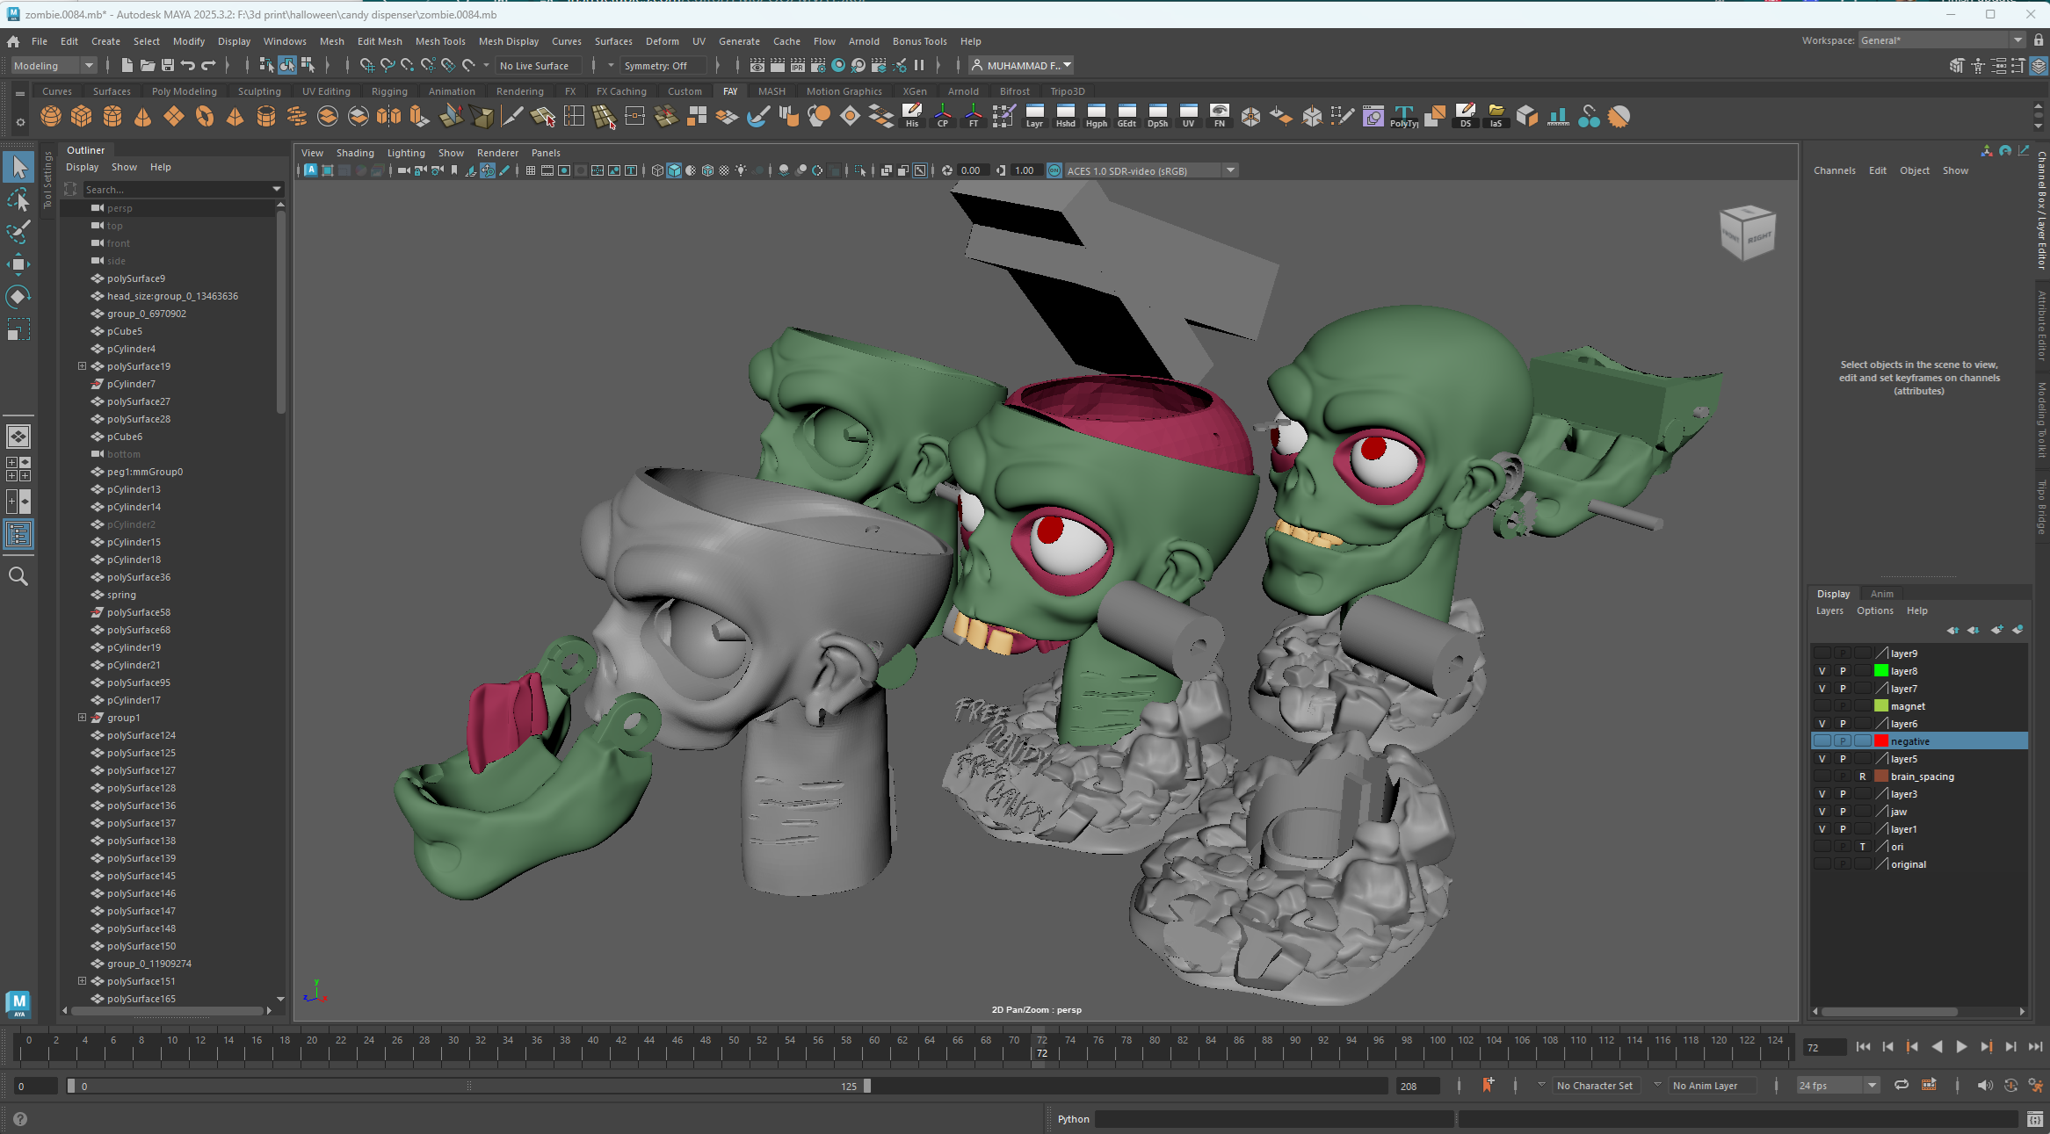Choose the Move tool in toolbox
Screen dimensions: 2050x1134
18,264
